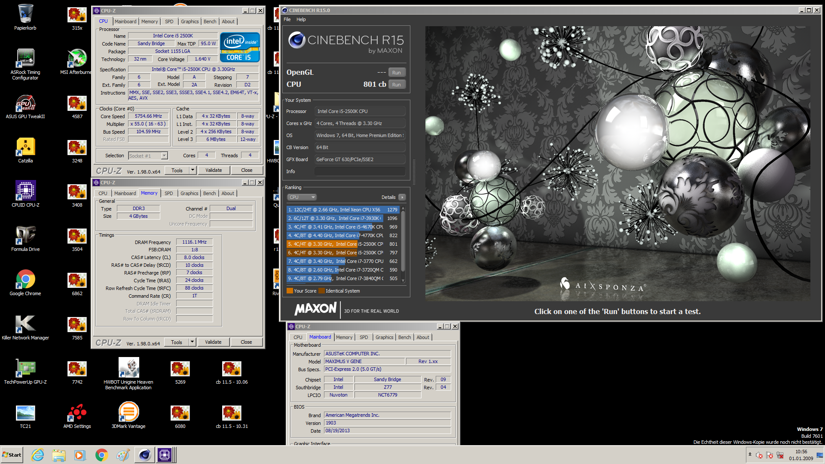Viewport: 825px width, 464px height.
Task: Click the Paint taskbar icon
Action: tap(123, 455)
